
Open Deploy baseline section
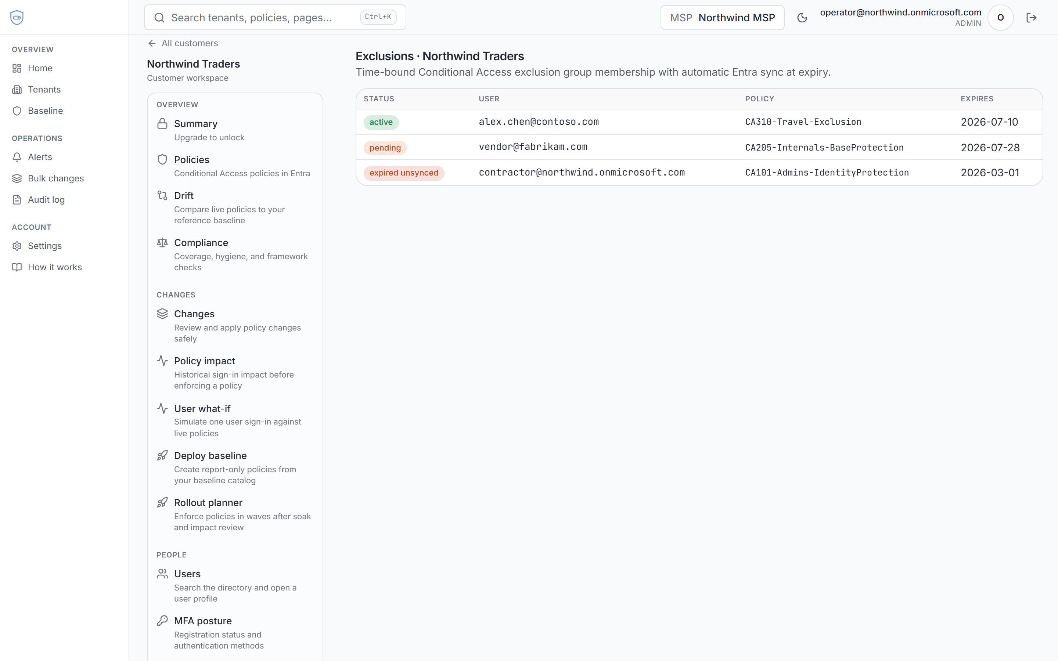(235, 468)
